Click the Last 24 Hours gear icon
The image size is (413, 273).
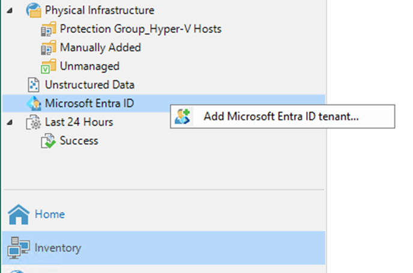point(34,122)
